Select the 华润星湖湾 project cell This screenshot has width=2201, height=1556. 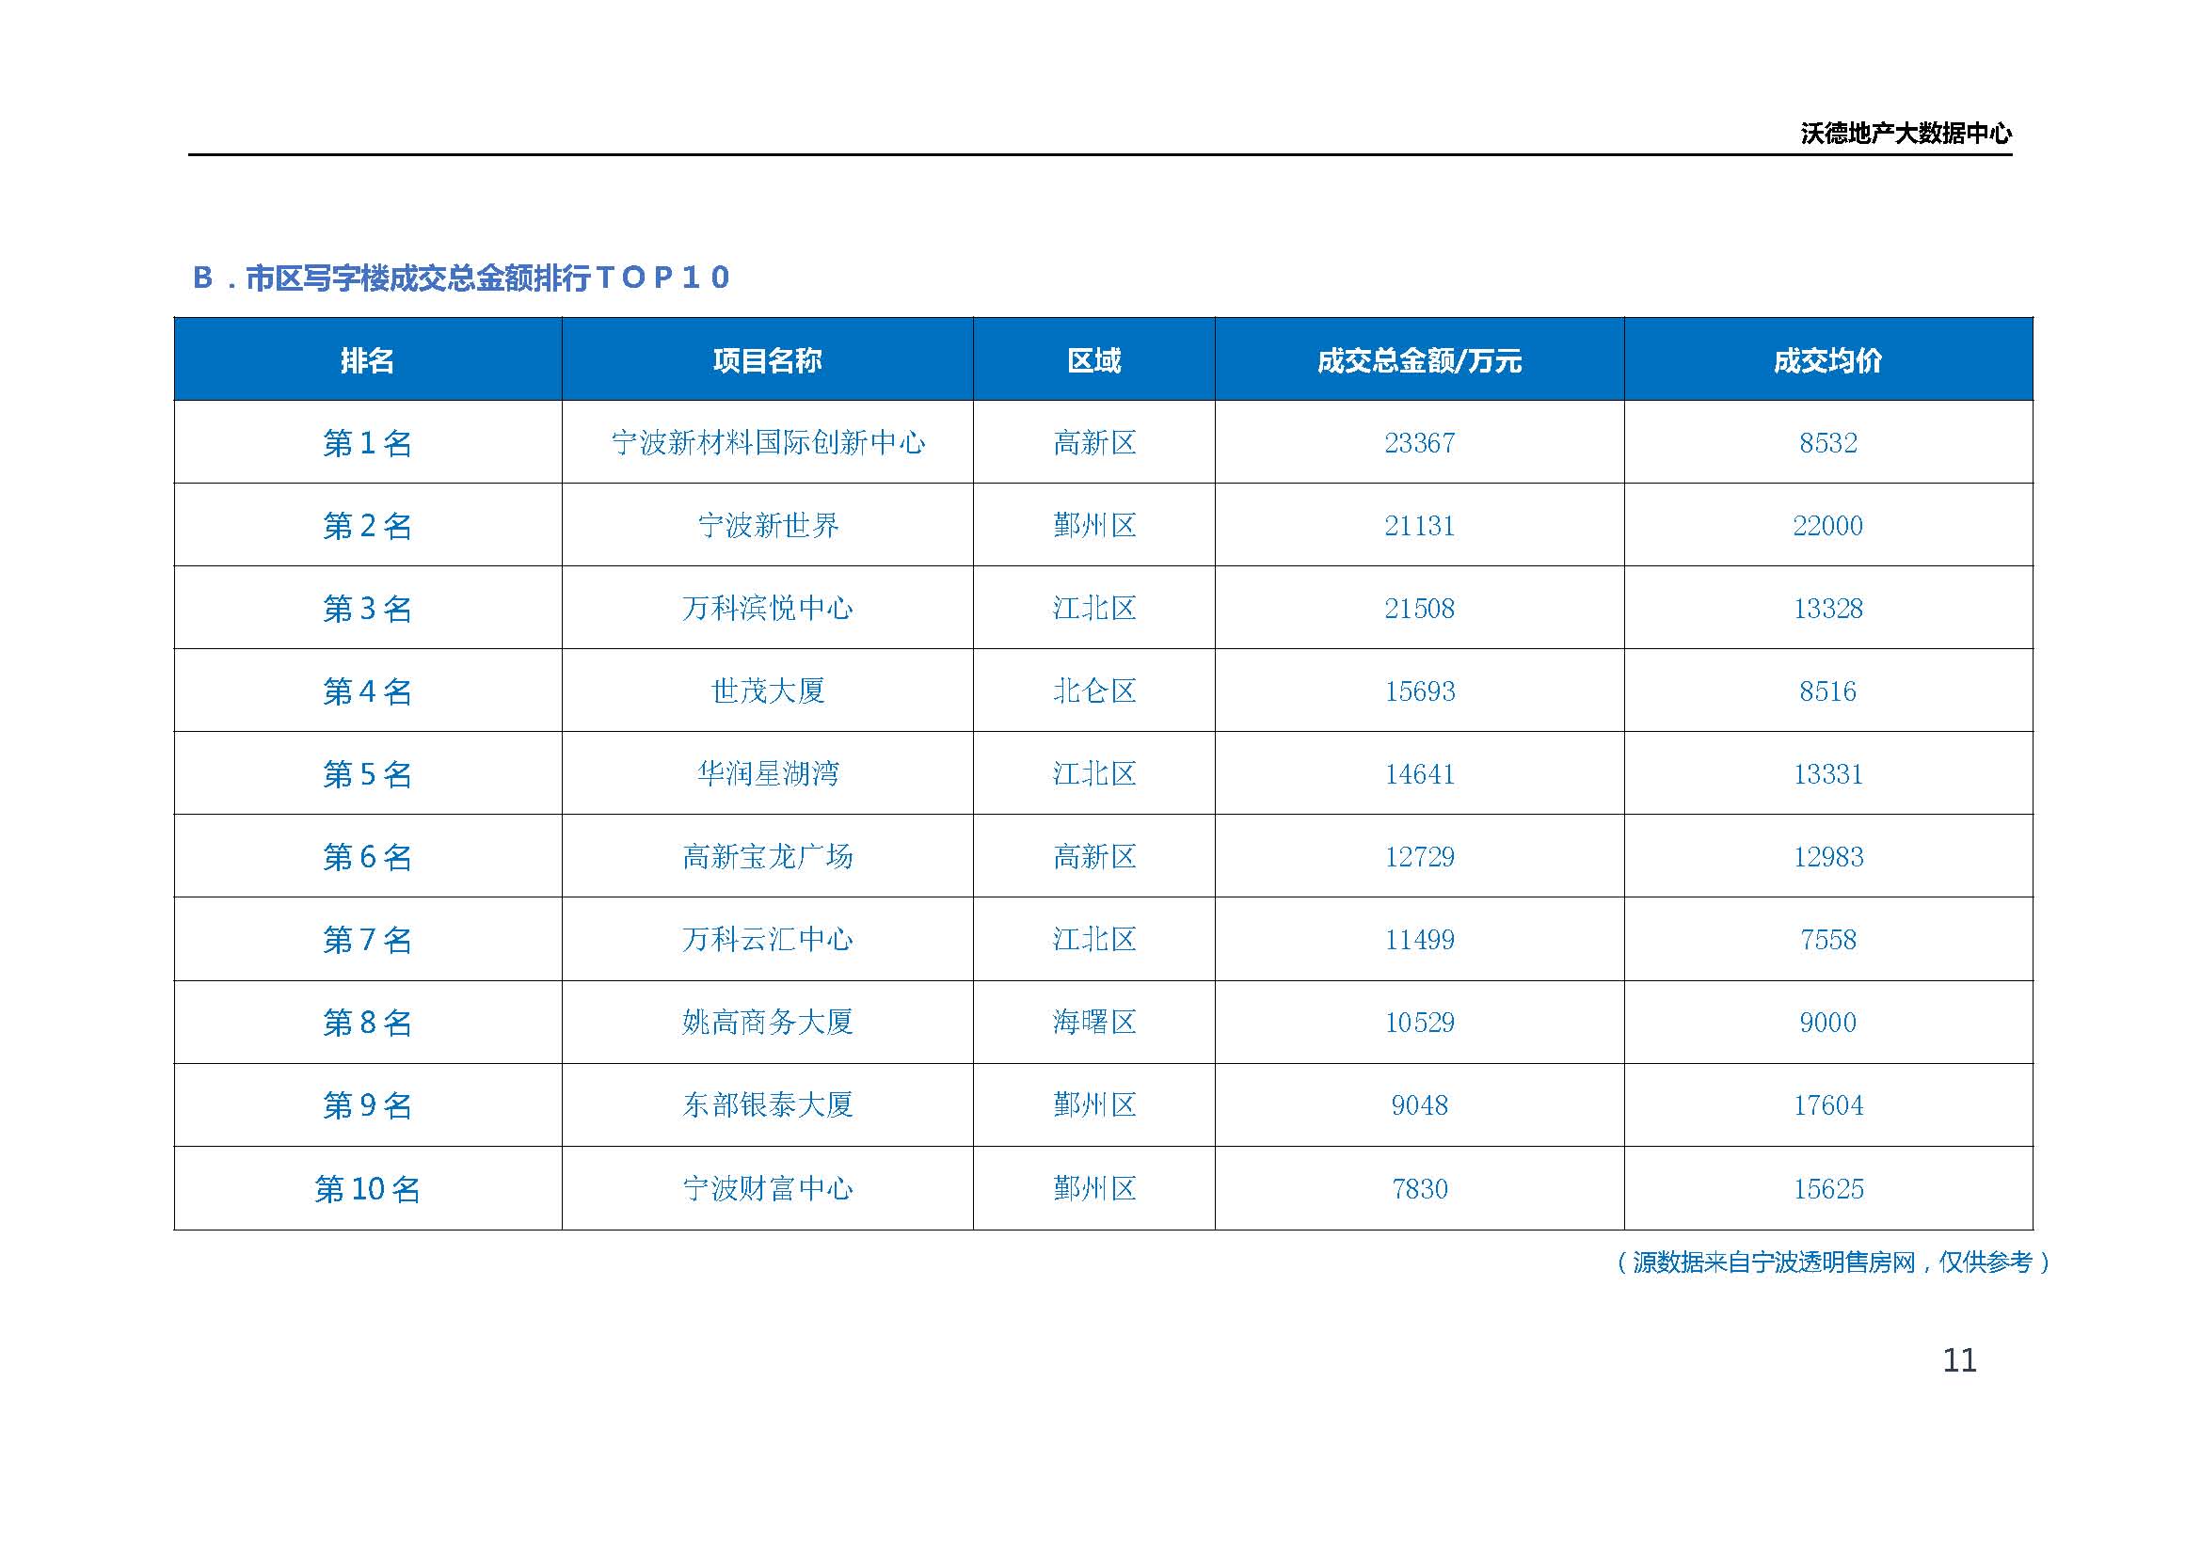point(768,773)
